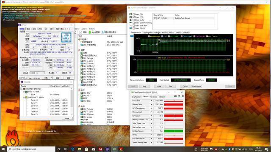
Task: Click the Mi icon in system tray
Action: [x=211, y=149]
